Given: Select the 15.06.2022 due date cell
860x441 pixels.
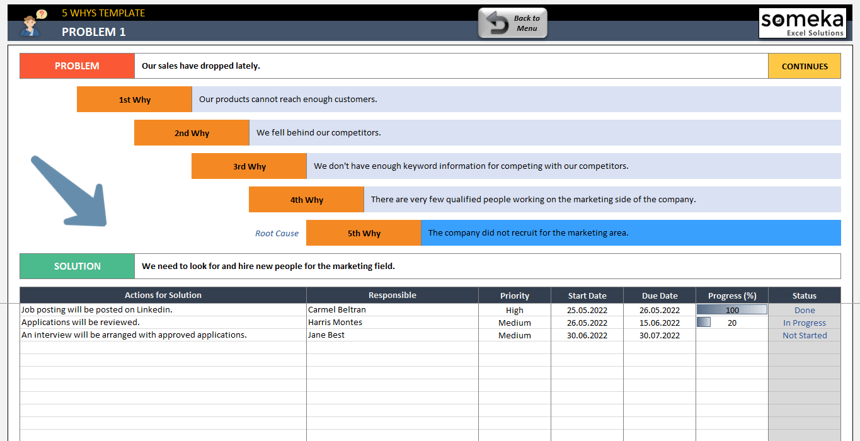Looking at the screenshot, I should (659, 323).
